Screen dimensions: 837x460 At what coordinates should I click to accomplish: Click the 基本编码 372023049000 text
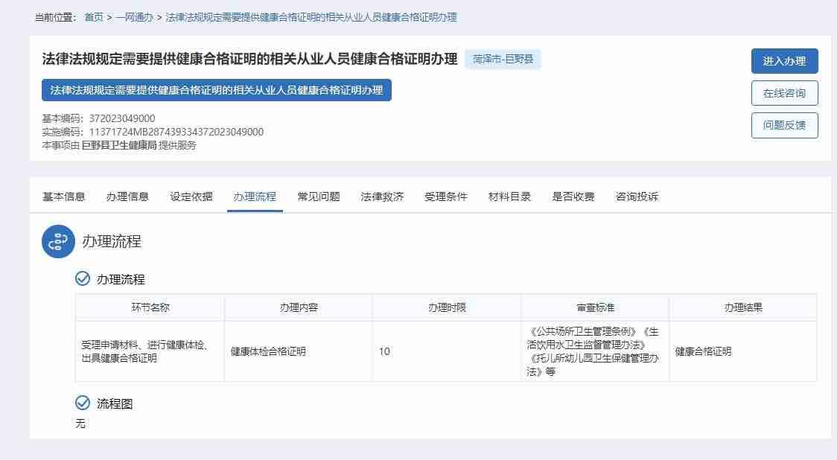click(99, 118)
